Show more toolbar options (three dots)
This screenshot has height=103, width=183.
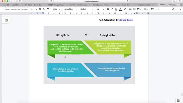(158, 9)
